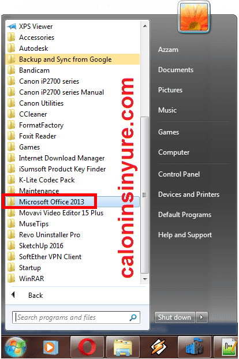Click the program list scroll up arrow
Image resolution: width=239 pixels, height=359 pixels.
tap(145, 26)
